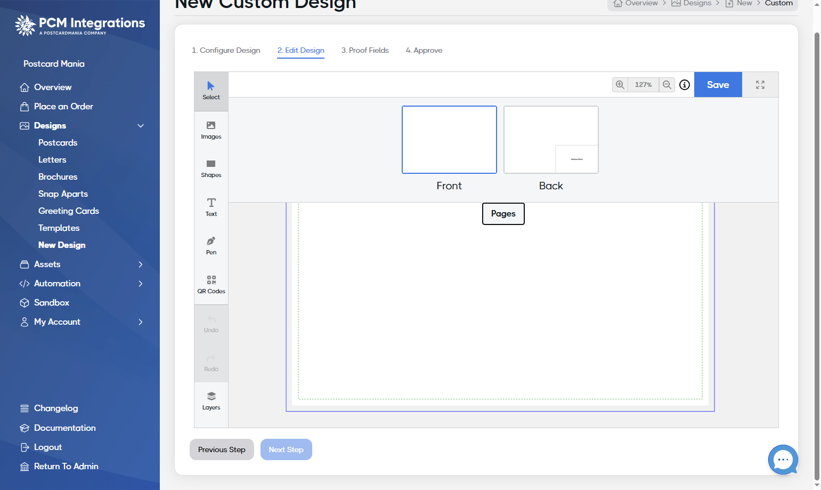The width and height of the screenshot is (821, 490).
Task: Pick the Text tool
Action: (x=211, y=207)
